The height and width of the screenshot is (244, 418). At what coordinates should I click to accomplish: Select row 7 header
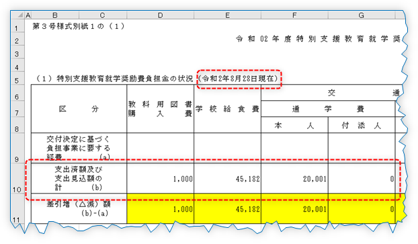[17, 109]
